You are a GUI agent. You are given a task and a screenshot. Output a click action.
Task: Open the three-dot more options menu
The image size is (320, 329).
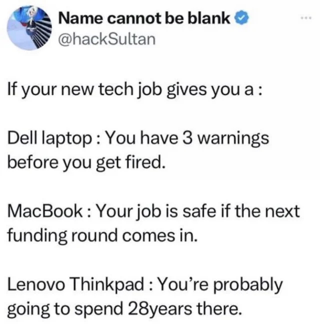(306, 18)
